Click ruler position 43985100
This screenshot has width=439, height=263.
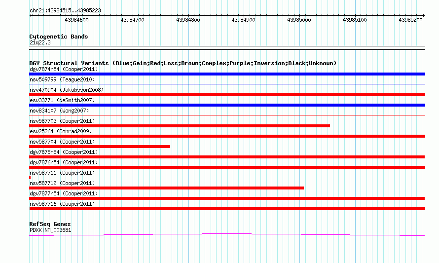point(355,20)
